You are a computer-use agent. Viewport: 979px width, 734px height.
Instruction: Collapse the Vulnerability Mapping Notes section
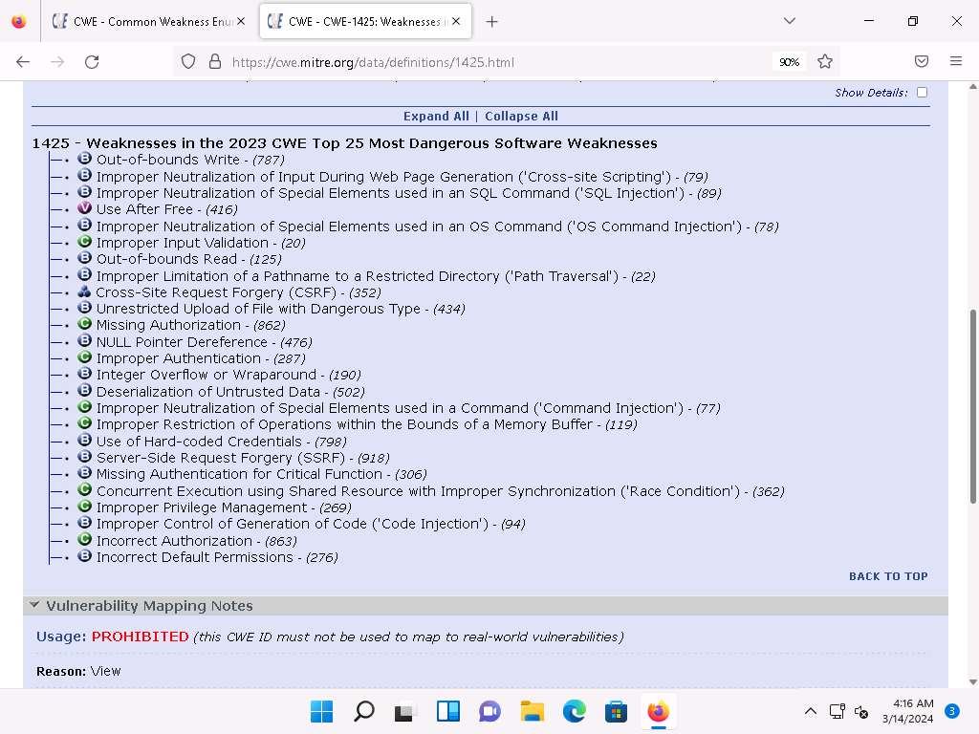[x=34, y=605]
